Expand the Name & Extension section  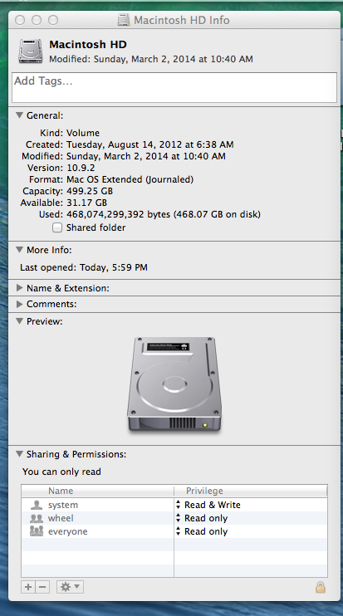click(x=19, y=287)
